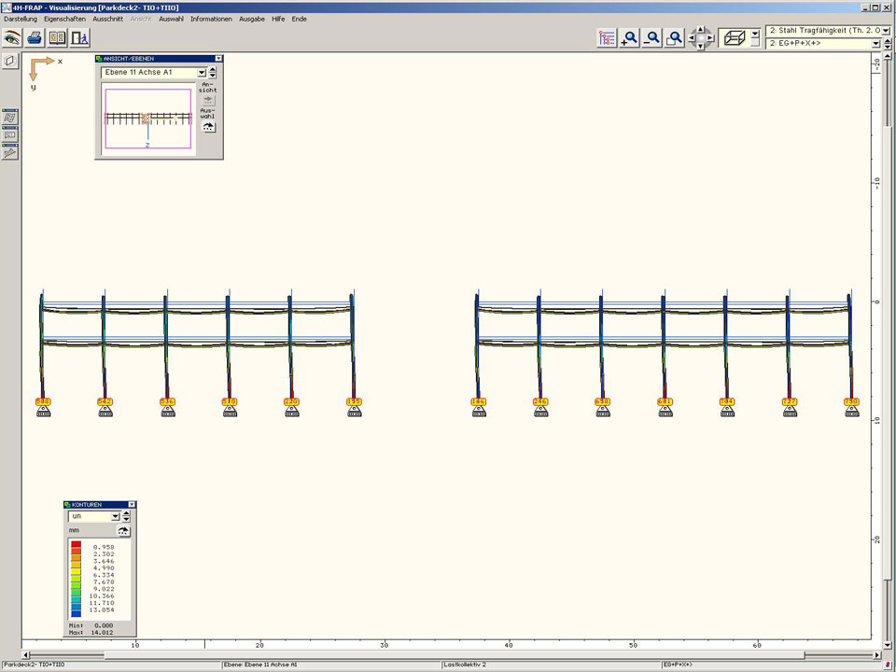Open the Informationen menu

tap(211, 19)
